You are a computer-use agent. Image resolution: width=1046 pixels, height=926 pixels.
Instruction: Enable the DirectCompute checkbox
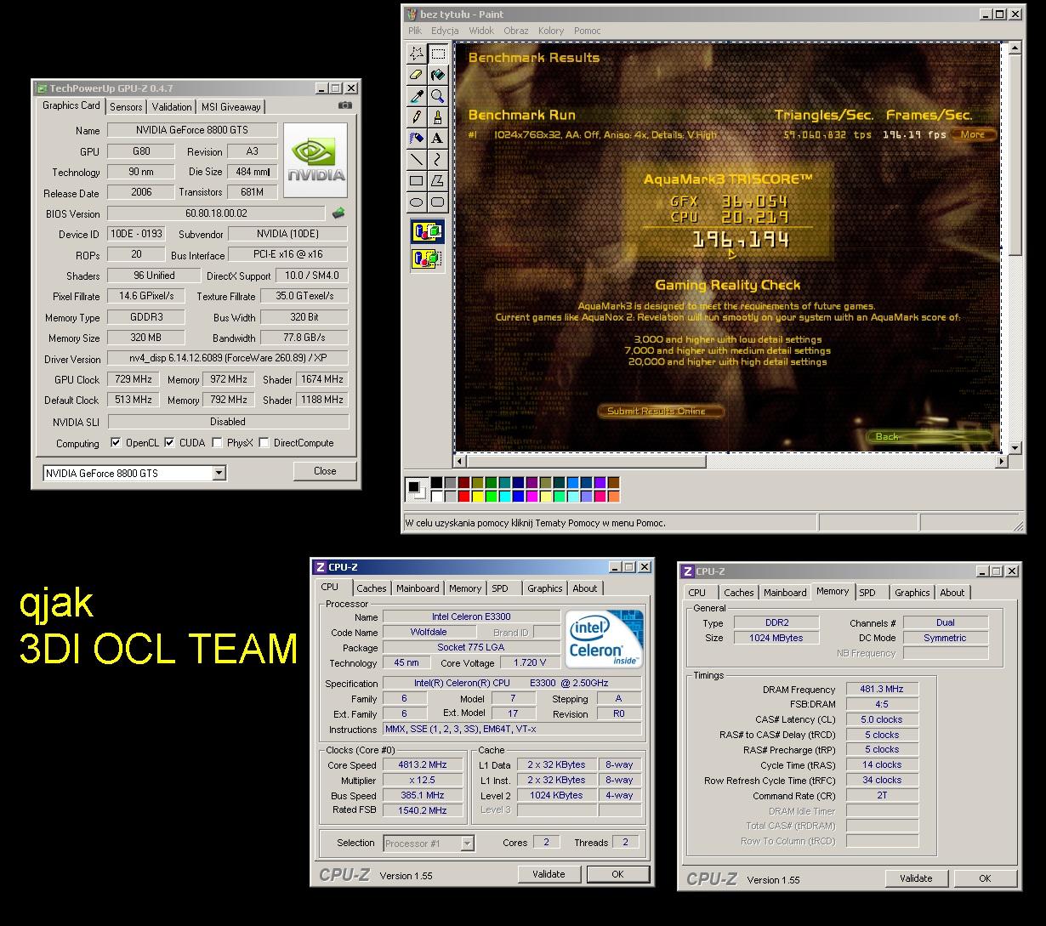(264, 443)
